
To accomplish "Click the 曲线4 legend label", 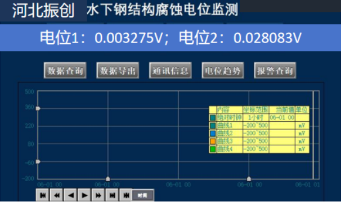I will pos(225,149).
